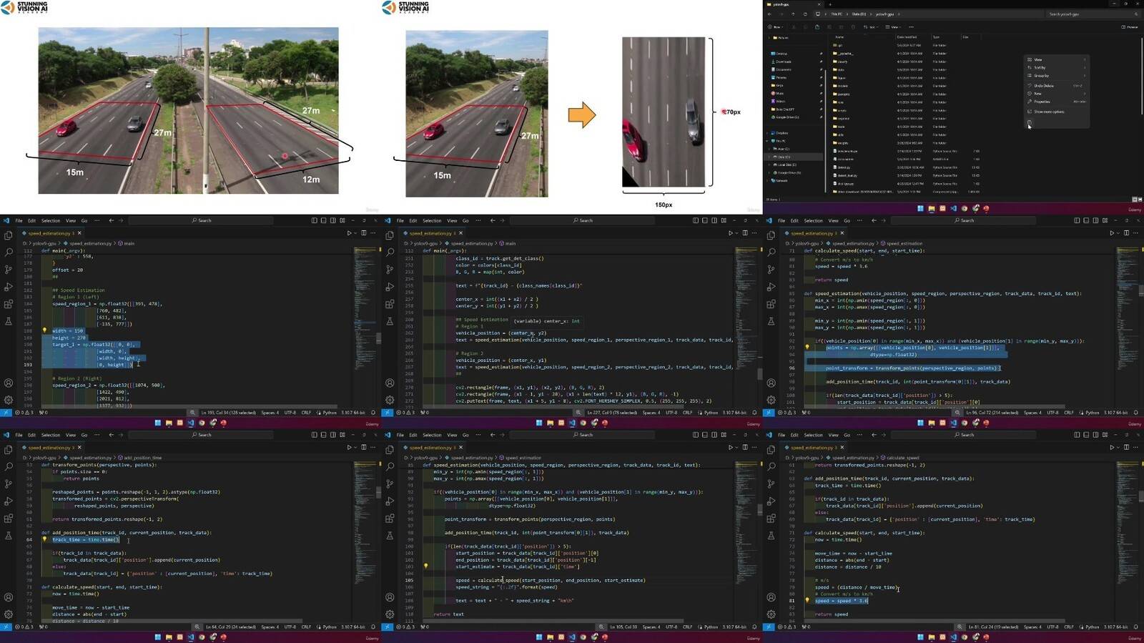Toggle Preview pane in File Explorer toolbar
Image resolution: width=1144 pixels, height=643 pixels.
(x=1130, y=27)
